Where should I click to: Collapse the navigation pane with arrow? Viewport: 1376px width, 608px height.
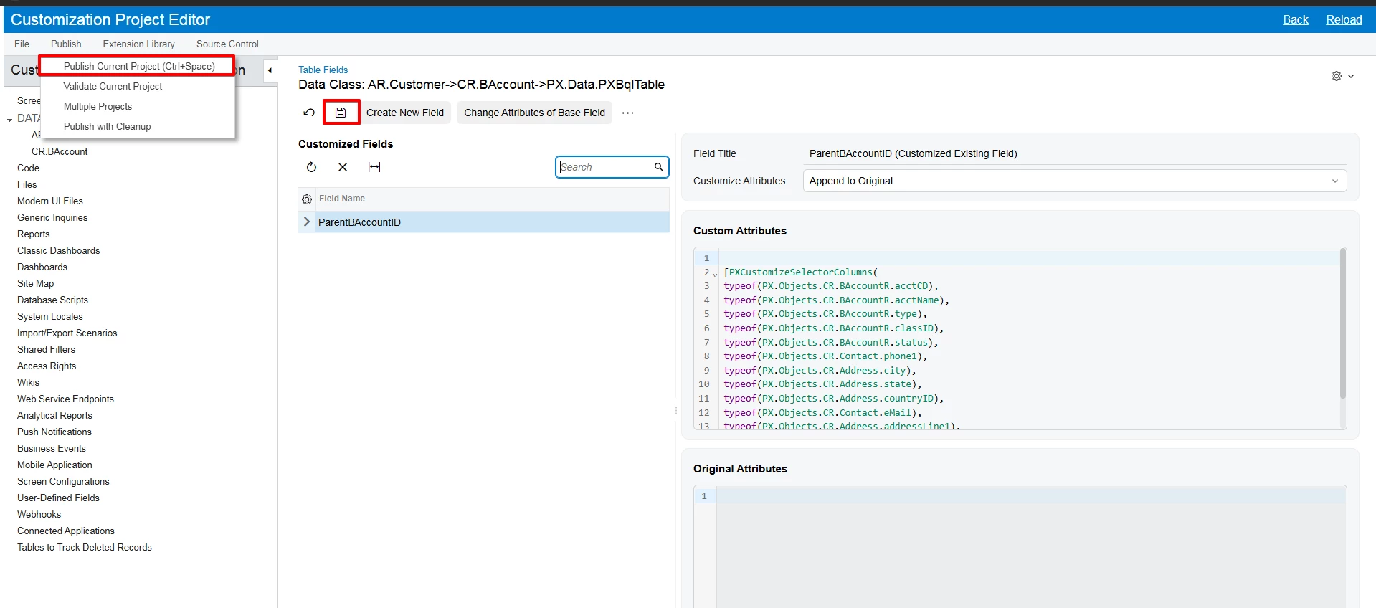270,70
